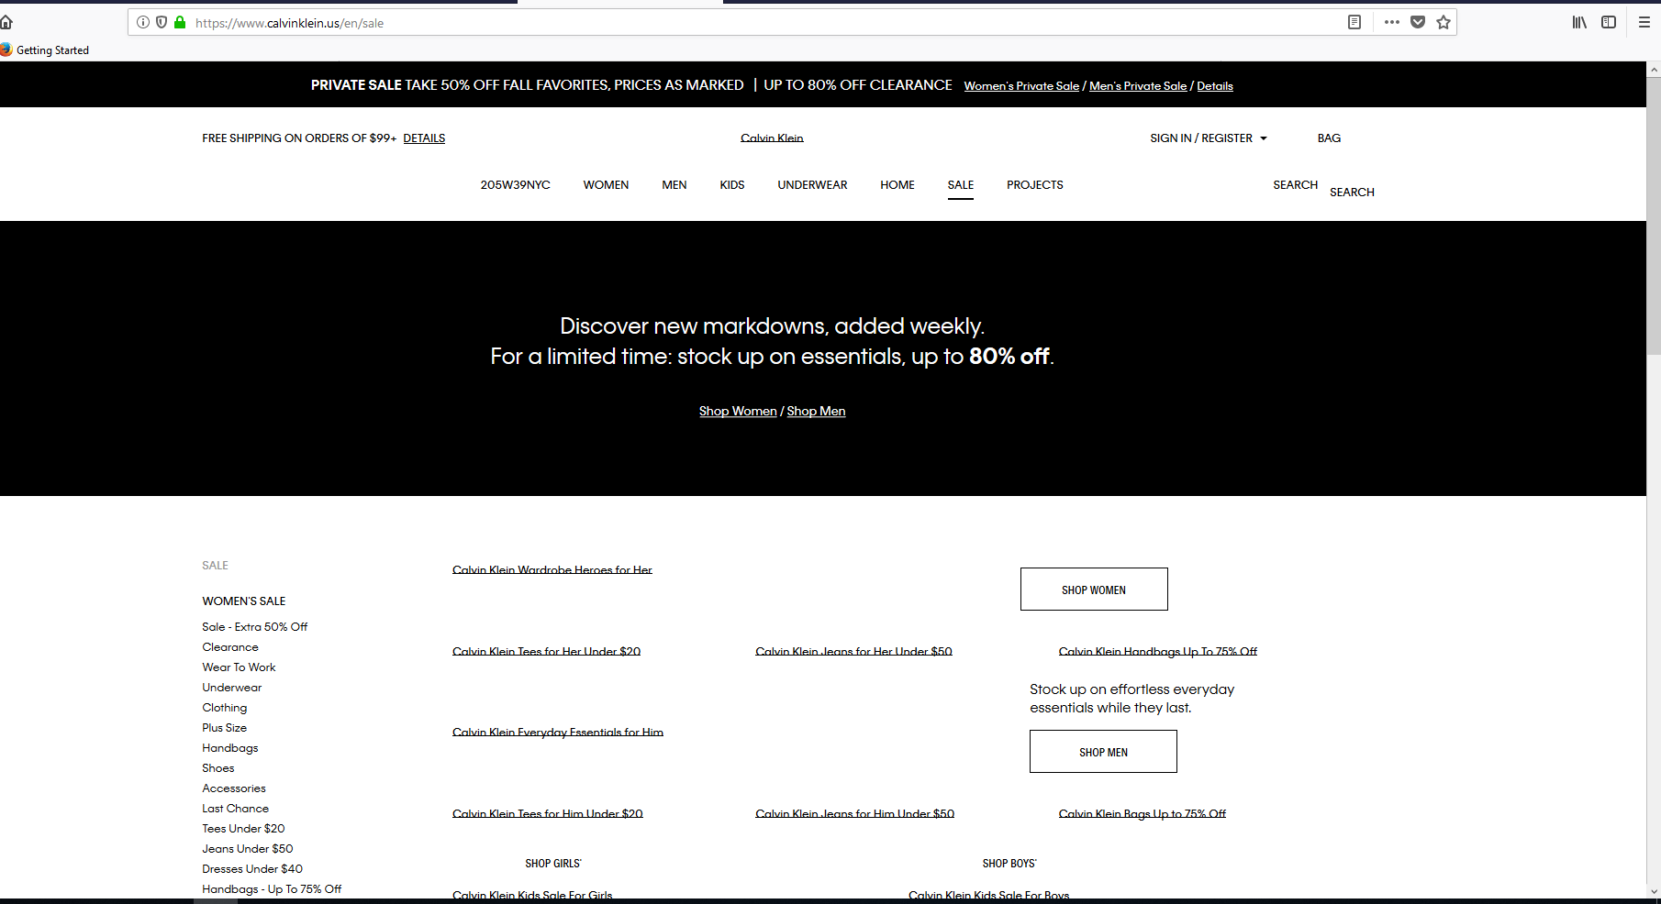Click scrollbar down arrow

1654,891
